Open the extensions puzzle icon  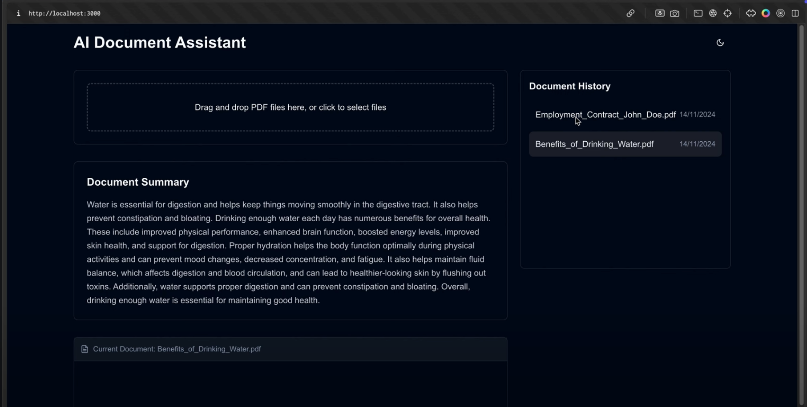coord(751,13)
